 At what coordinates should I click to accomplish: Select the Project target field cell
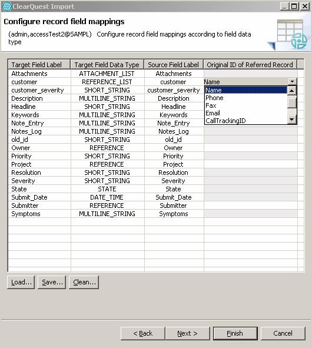[39, 164]
